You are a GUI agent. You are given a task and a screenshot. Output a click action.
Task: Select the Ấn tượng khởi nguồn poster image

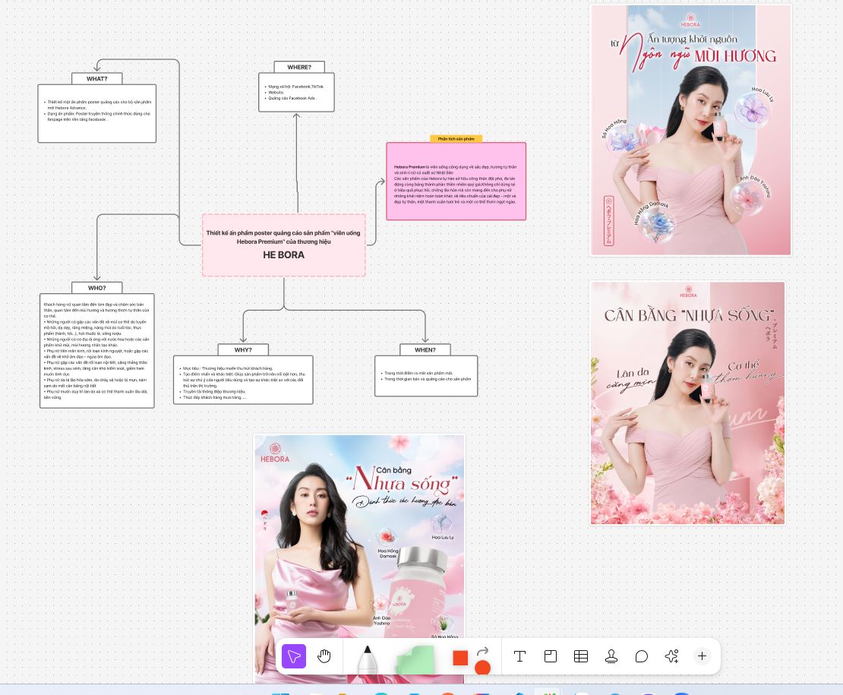(691, 130)
